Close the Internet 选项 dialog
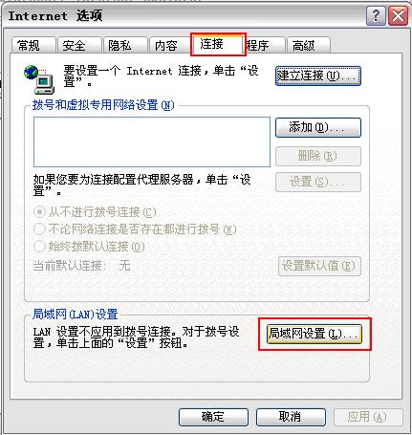412x435 pixels. pos(398,15)
